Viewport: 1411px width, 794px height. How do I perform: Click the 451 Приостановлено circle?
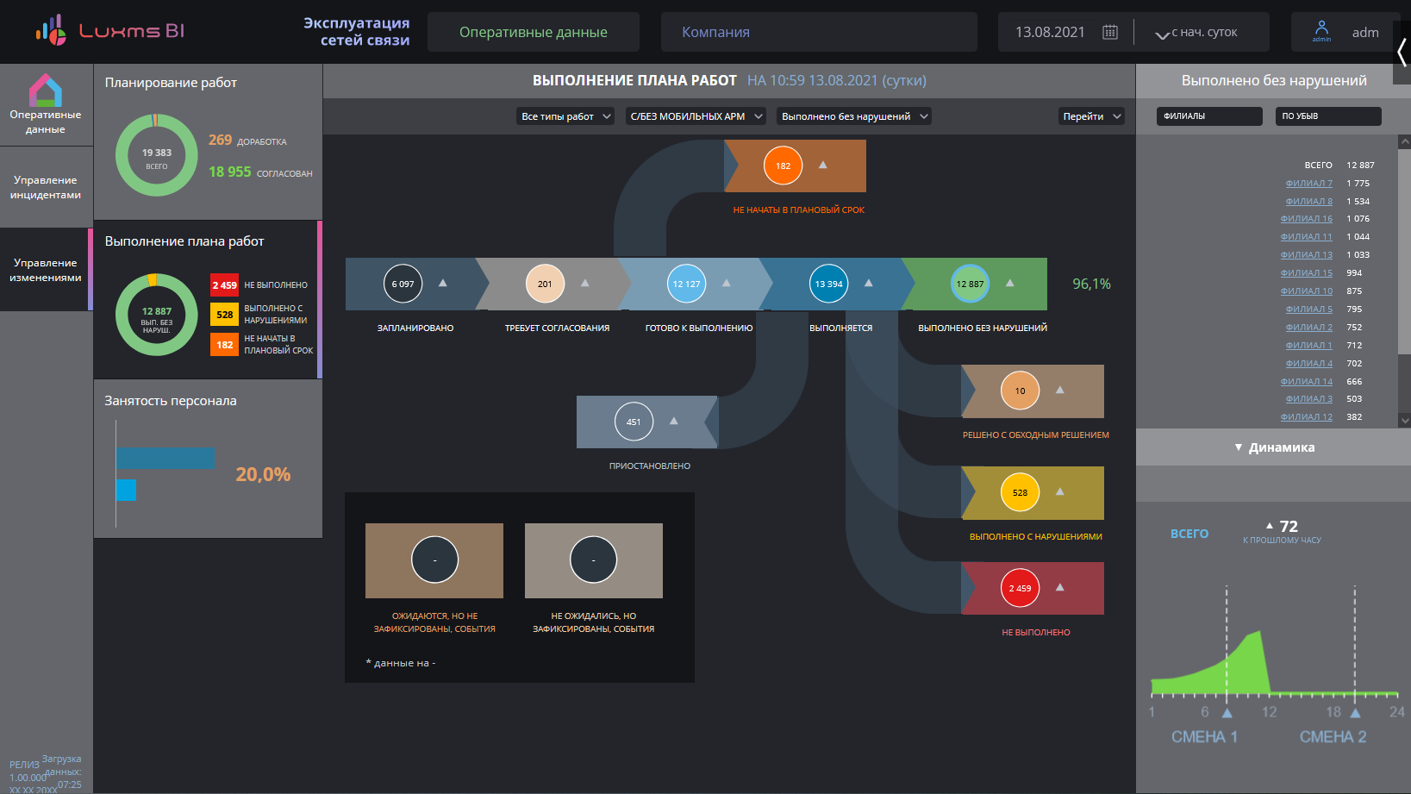tap(634, 422)
